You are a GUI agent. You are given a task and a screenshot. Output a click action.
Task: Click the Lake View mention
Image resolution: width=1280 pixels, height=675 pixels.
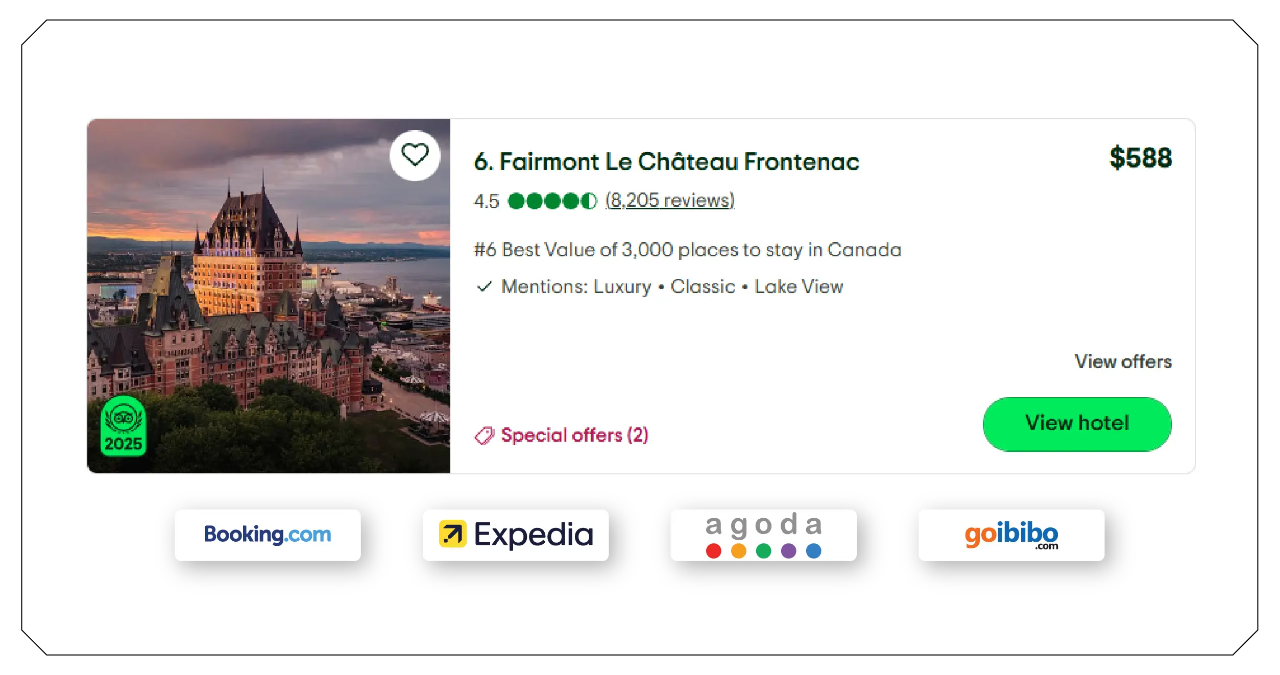[799, 287]
